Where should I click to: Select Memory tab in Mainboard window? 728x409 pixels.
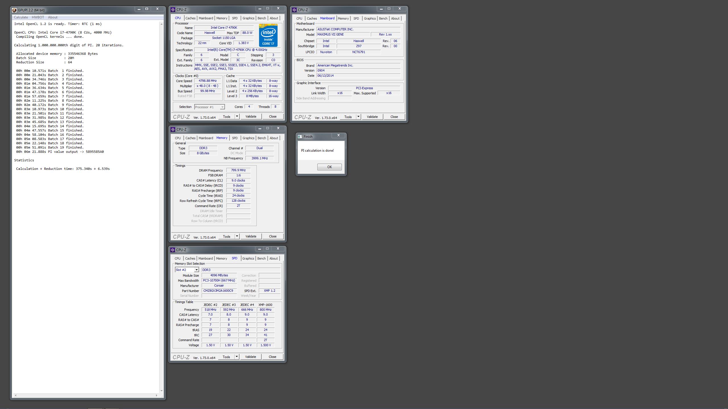(343, 18)
